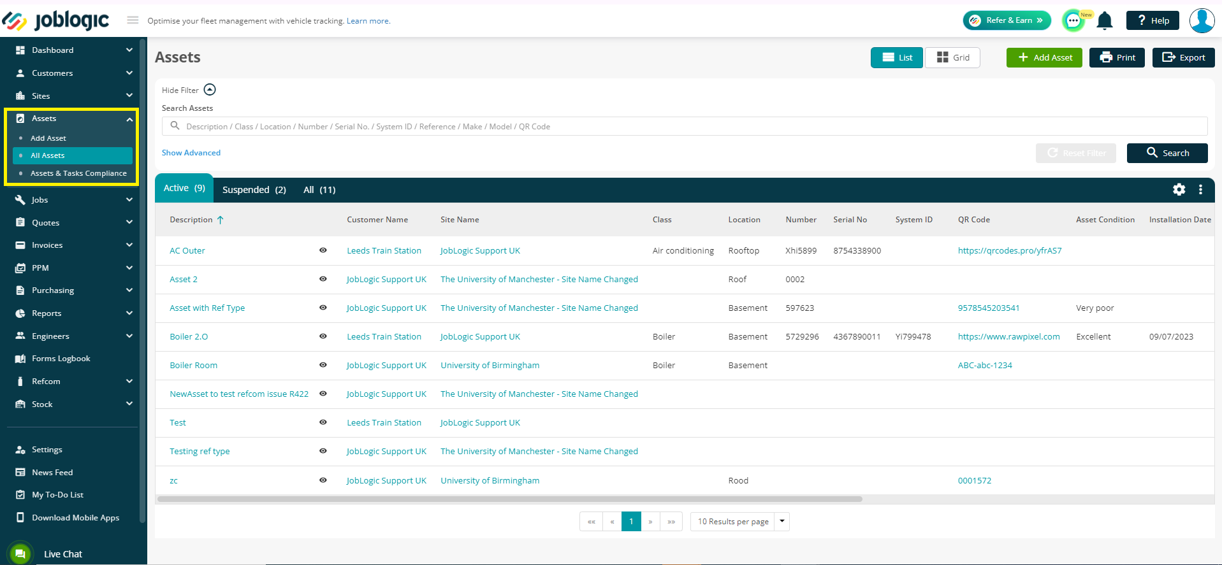This screenshot has width=1222, height=565.
Task: Open the Refer & Earn button
Action: pos(1007,20)
